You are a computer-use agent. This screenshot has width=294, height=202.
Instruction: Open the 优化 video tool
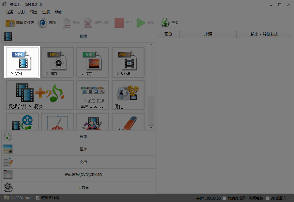click(128, 95)
